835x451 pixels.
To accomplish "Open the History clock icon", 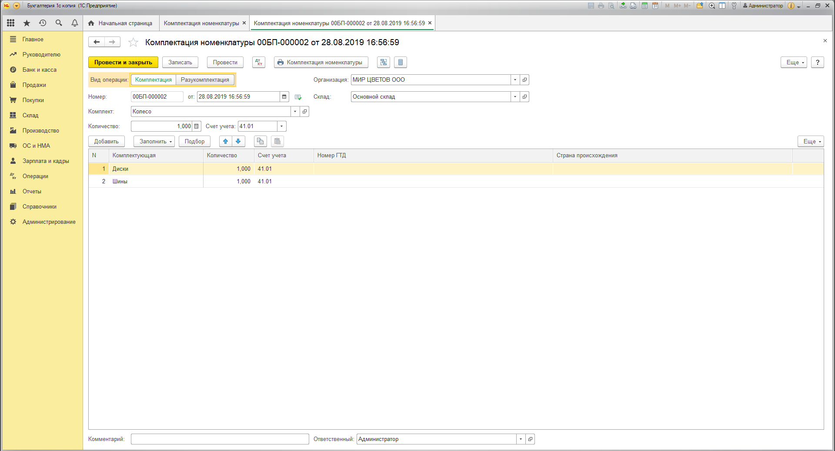I will tap(43, 23).
